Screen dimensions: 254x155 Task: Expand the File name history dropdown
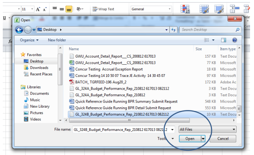pos(172,129)
